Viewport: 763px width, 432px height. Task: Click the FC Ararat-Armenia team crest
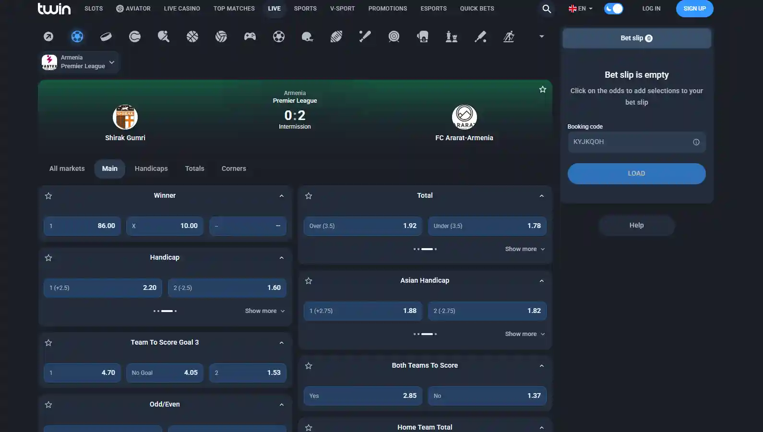[464, 117]
